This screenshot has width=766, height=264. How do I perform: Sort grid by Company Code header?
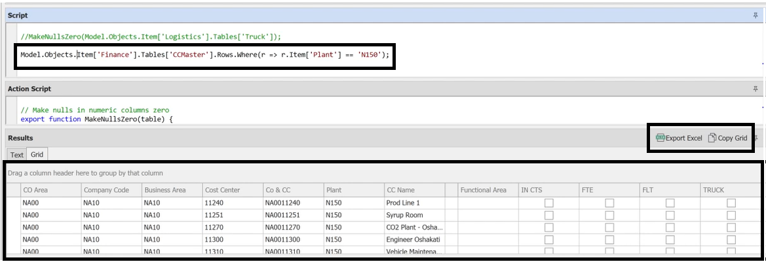point(107,190)
